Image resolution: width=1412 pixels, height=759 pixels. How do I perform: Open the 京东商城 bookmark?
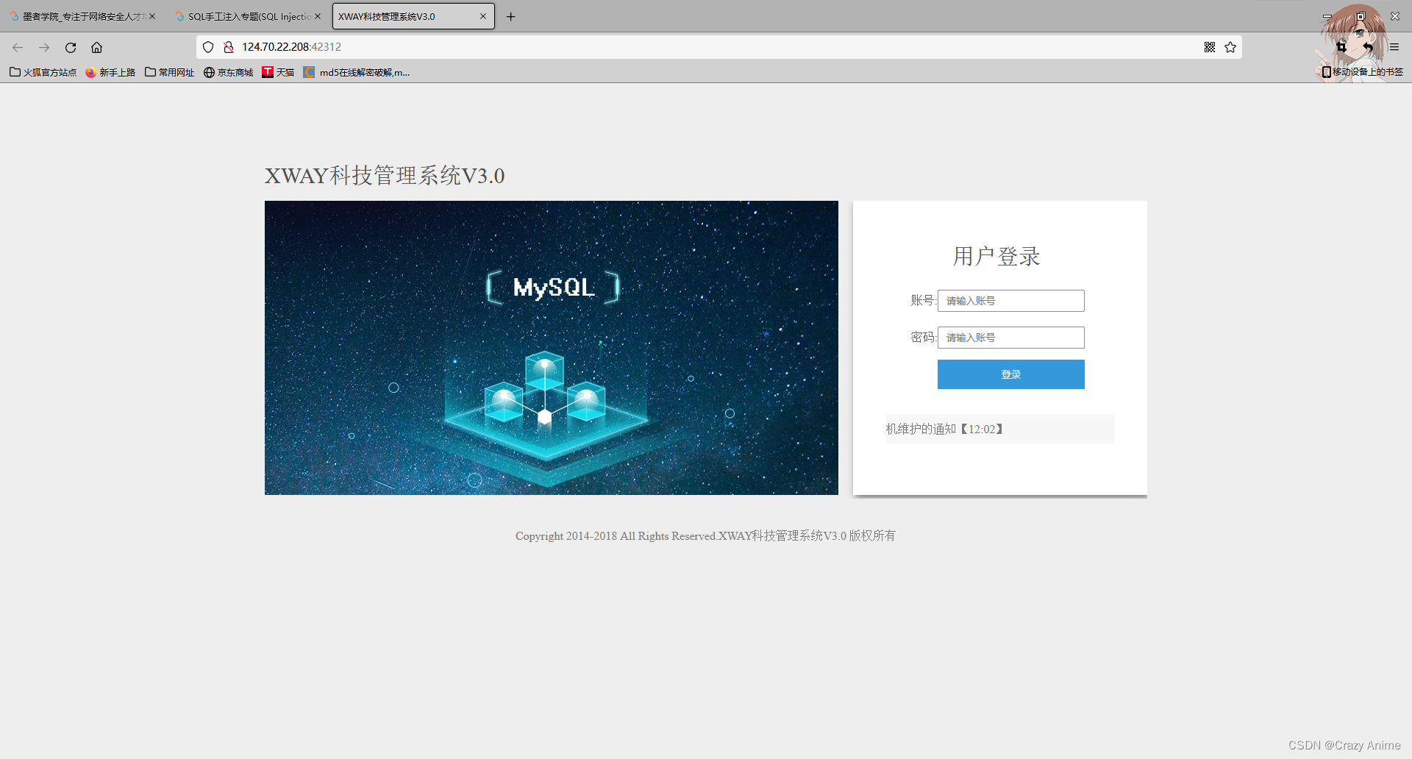click(x=229, y=72)
